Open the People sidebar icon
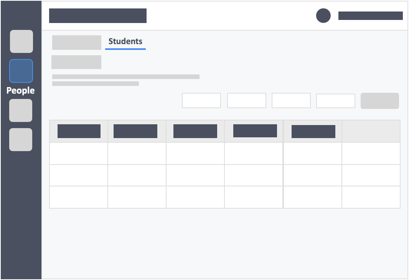409x280 pixels. point(21,71)
